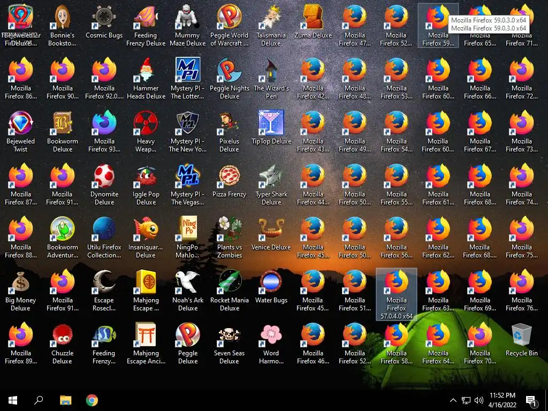This screenshot has height=411, width=548.
Task: Show hidden system tray icons
Action: 453,400
